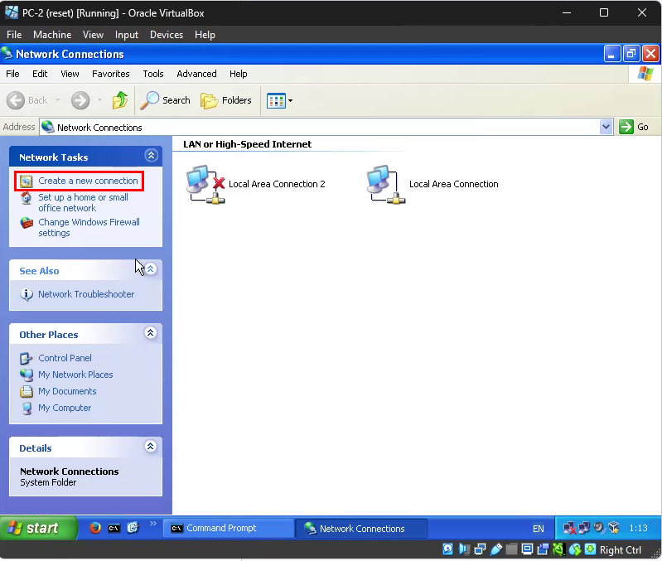662x561 pixels.
Task: Click the Windows Firewall brick icon
Action: tap(27, 222)
